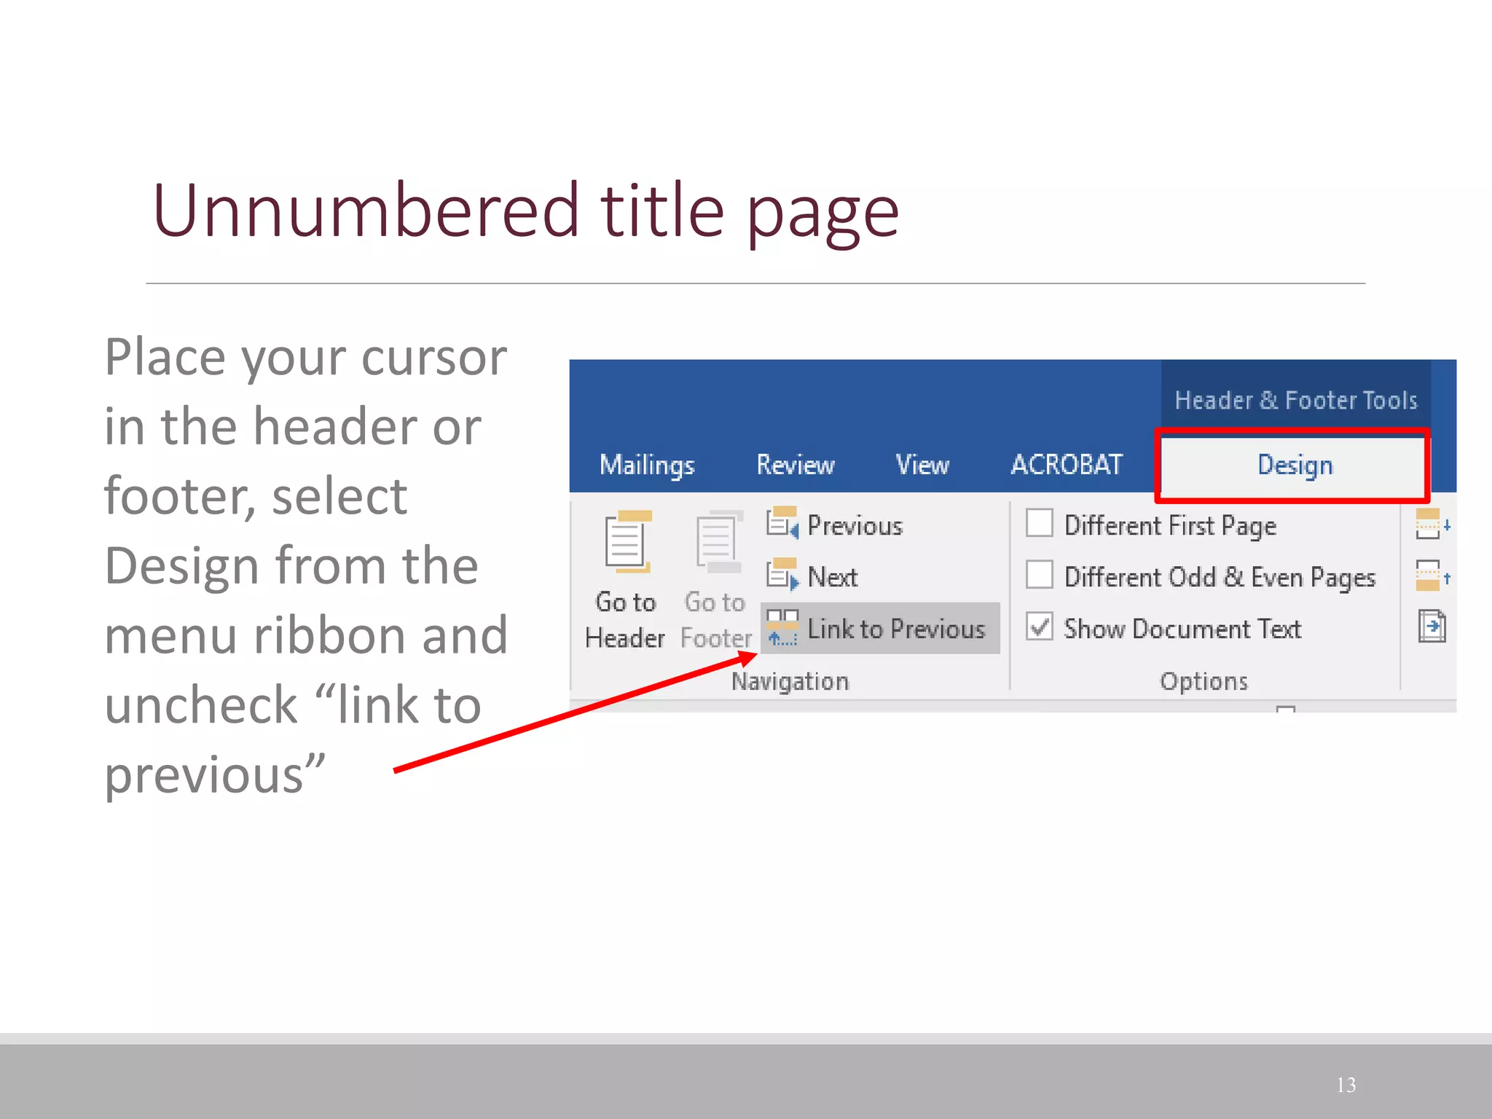Click Insert Alignment Tab icon

pyautogui.click(x=1432, y=627)
